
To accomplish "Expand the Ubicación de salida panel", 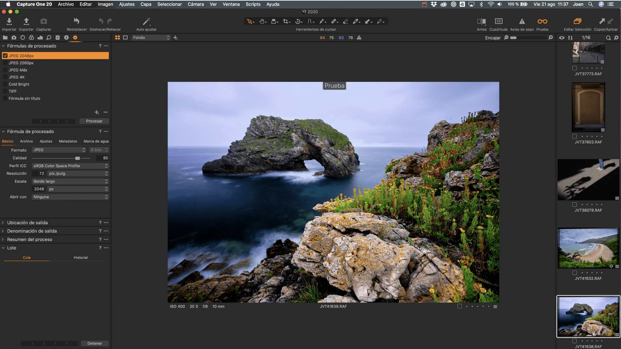I will pos(27,223).
